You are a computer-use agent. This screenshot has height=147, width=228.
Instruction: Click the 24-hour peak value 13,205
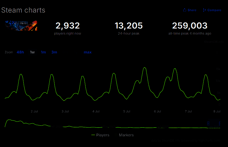point(129,26)
